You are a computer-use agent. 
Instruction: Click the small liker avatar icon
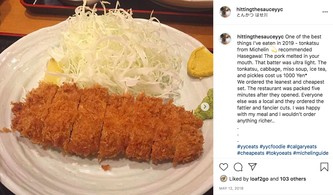pyautogui.click(x=223, y=179)
